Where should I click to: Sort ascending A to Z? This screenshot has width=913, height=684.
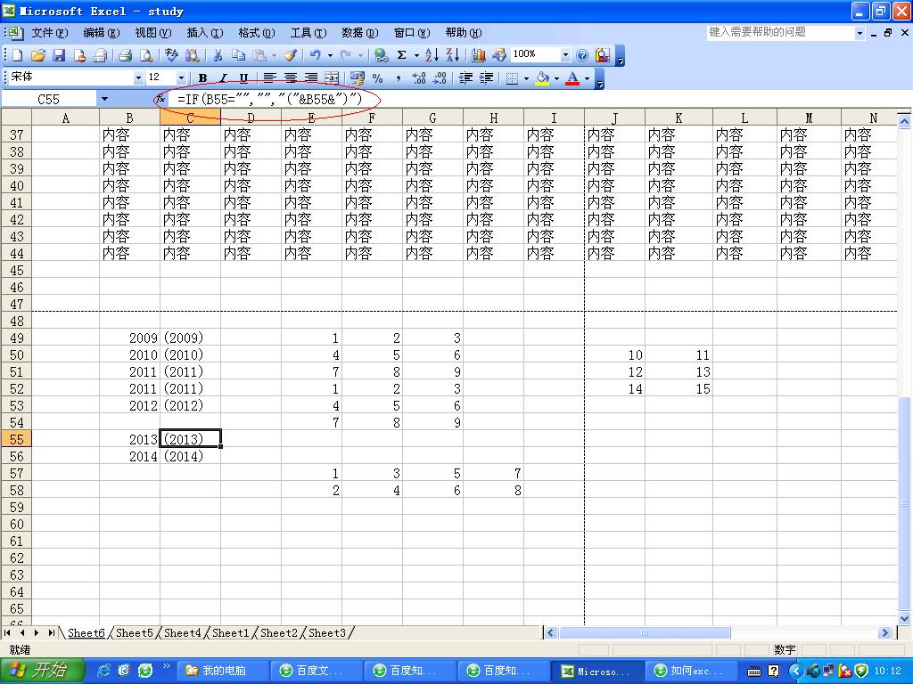point(432,55)
